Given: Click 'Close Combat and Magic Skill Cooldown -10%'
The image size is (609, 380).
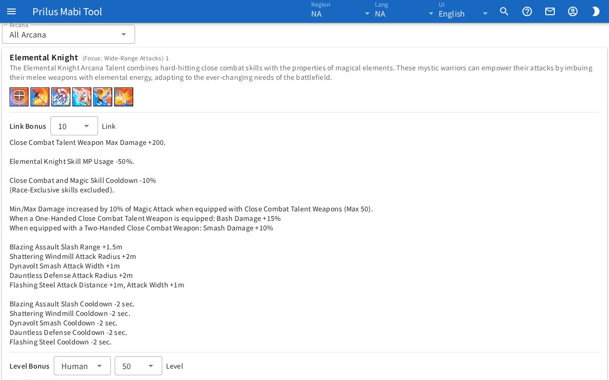Looking at the screenshot, I should 83,180.
